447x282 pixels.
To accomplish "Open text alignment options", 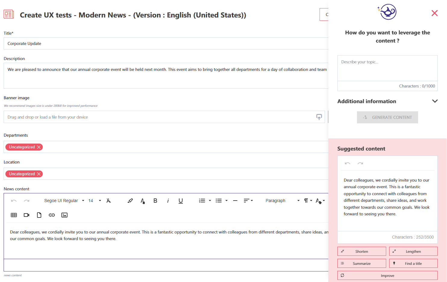I will (x=248, y=201).
